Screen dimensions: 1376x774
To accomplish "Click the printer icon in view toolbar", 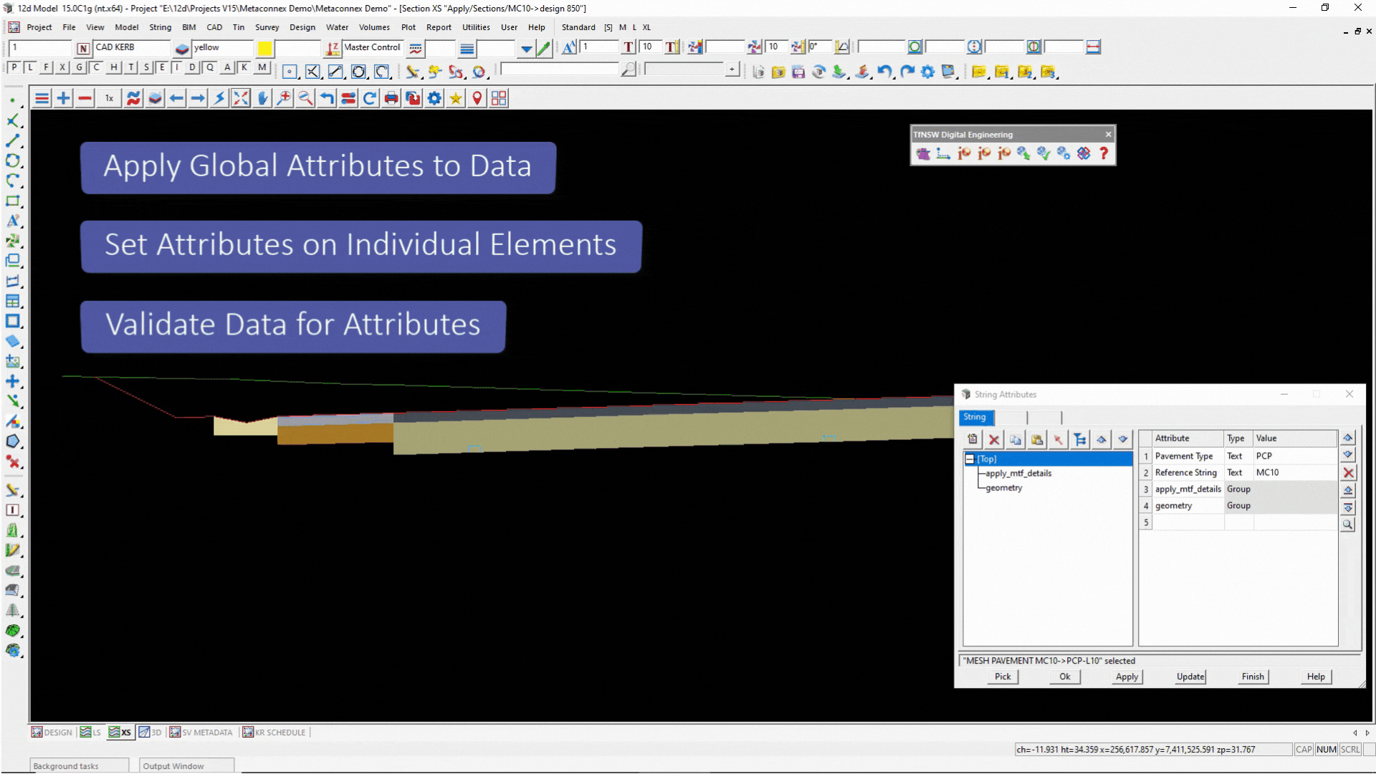I will tap(391, 98).
